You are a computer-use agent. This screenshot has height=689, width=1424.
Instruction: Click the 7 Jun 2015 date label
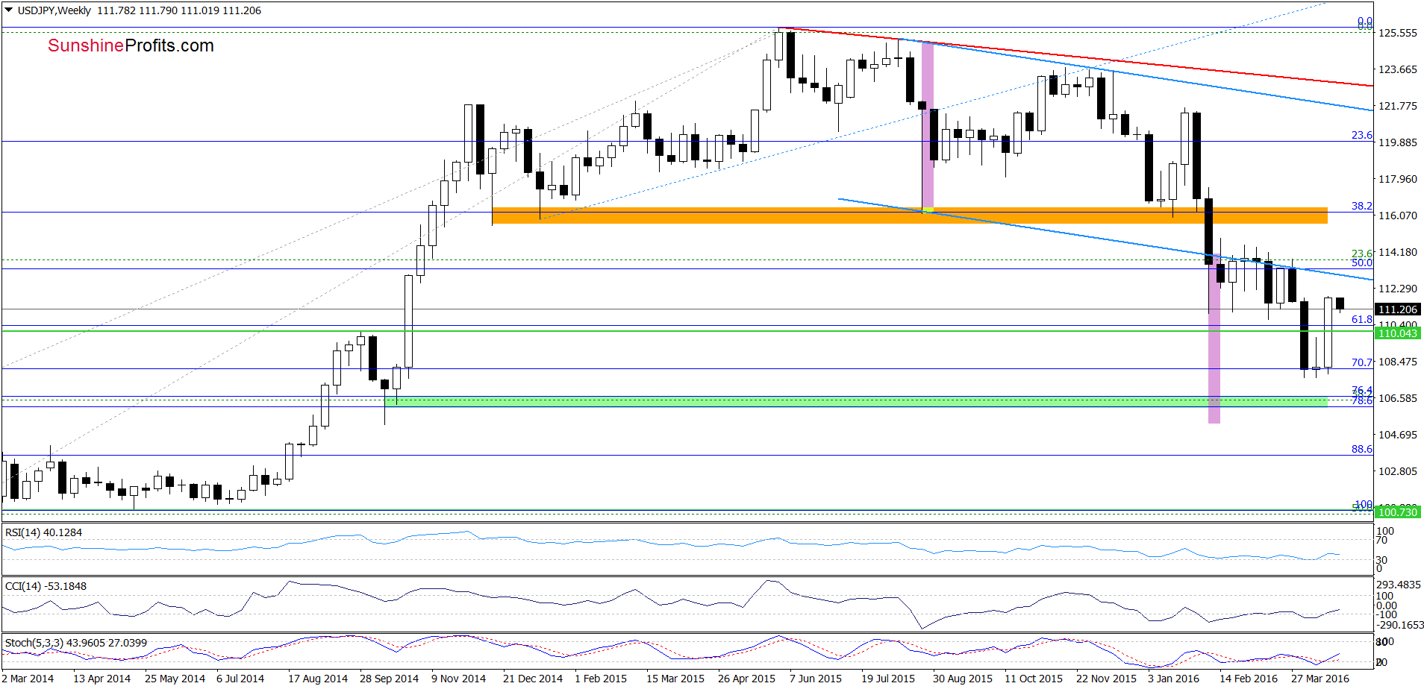(x=816, y=679)
